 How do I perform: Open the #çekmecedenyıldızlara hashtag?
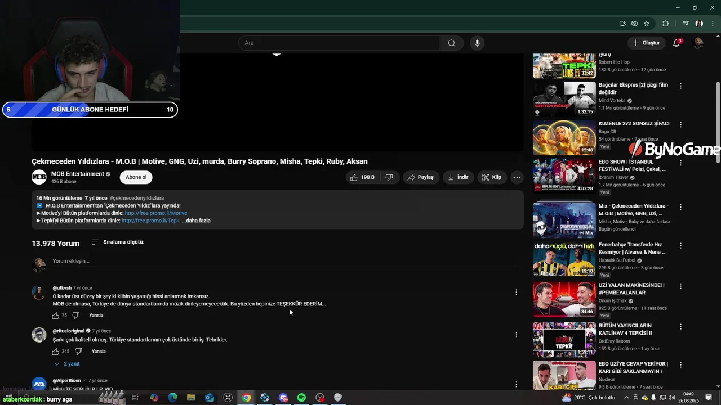tap(137, 198)
